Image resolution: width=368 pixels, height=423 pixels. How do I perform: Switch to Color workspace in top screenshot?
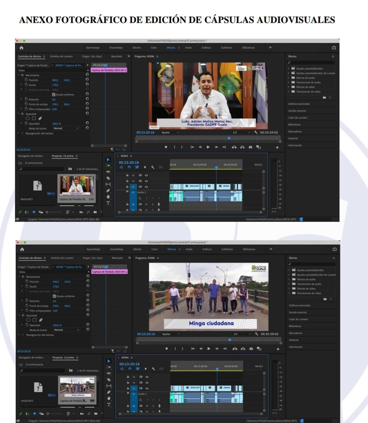(x=154, y=48)
